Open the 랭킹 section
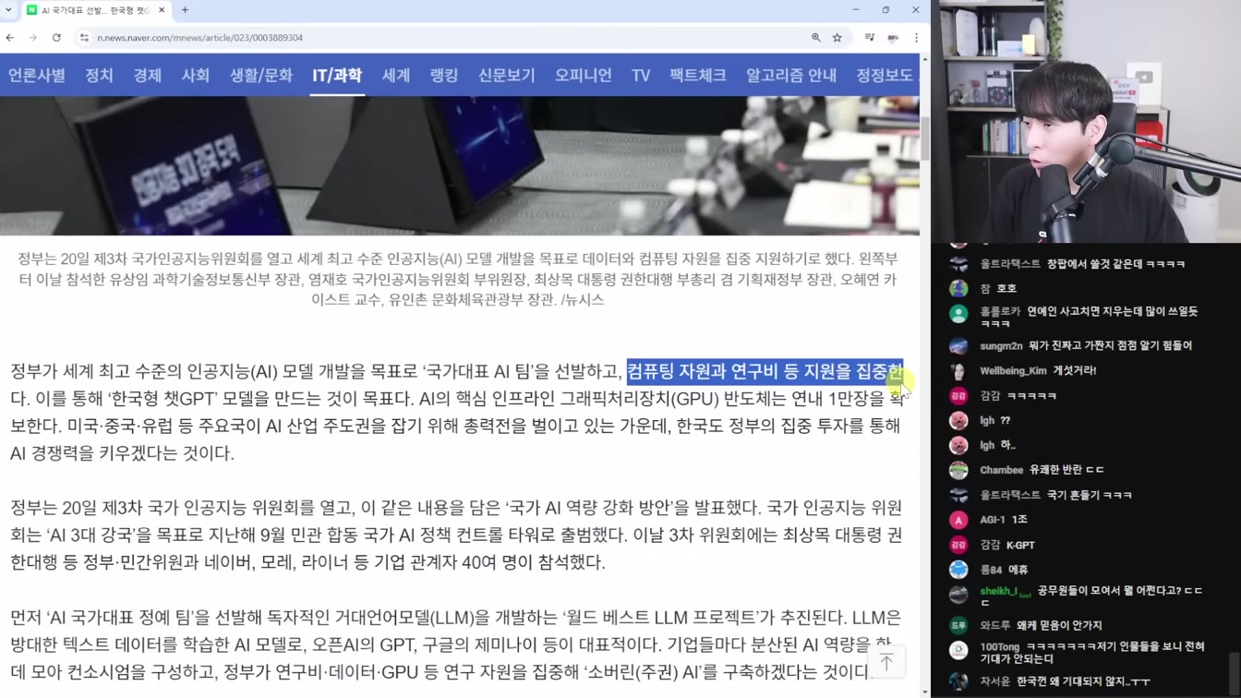The image size is (1241, 698). click(444, 75)
